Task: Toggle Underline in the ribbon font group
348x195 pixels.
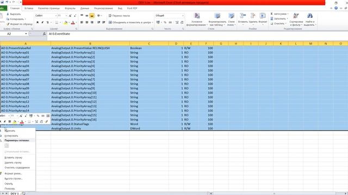Action: pyautogui.click(x=47, y=22)
